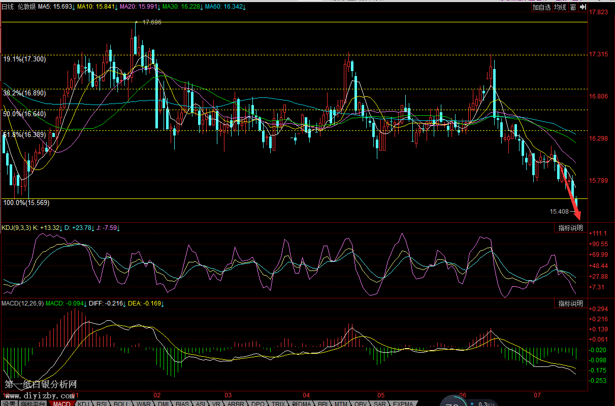
Task: Toggle moving averages with 均线 button
Action: coord(560,8)
